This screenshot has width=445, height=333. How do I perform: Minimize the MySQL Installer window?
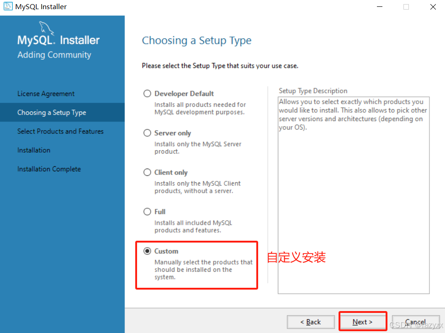380,7
